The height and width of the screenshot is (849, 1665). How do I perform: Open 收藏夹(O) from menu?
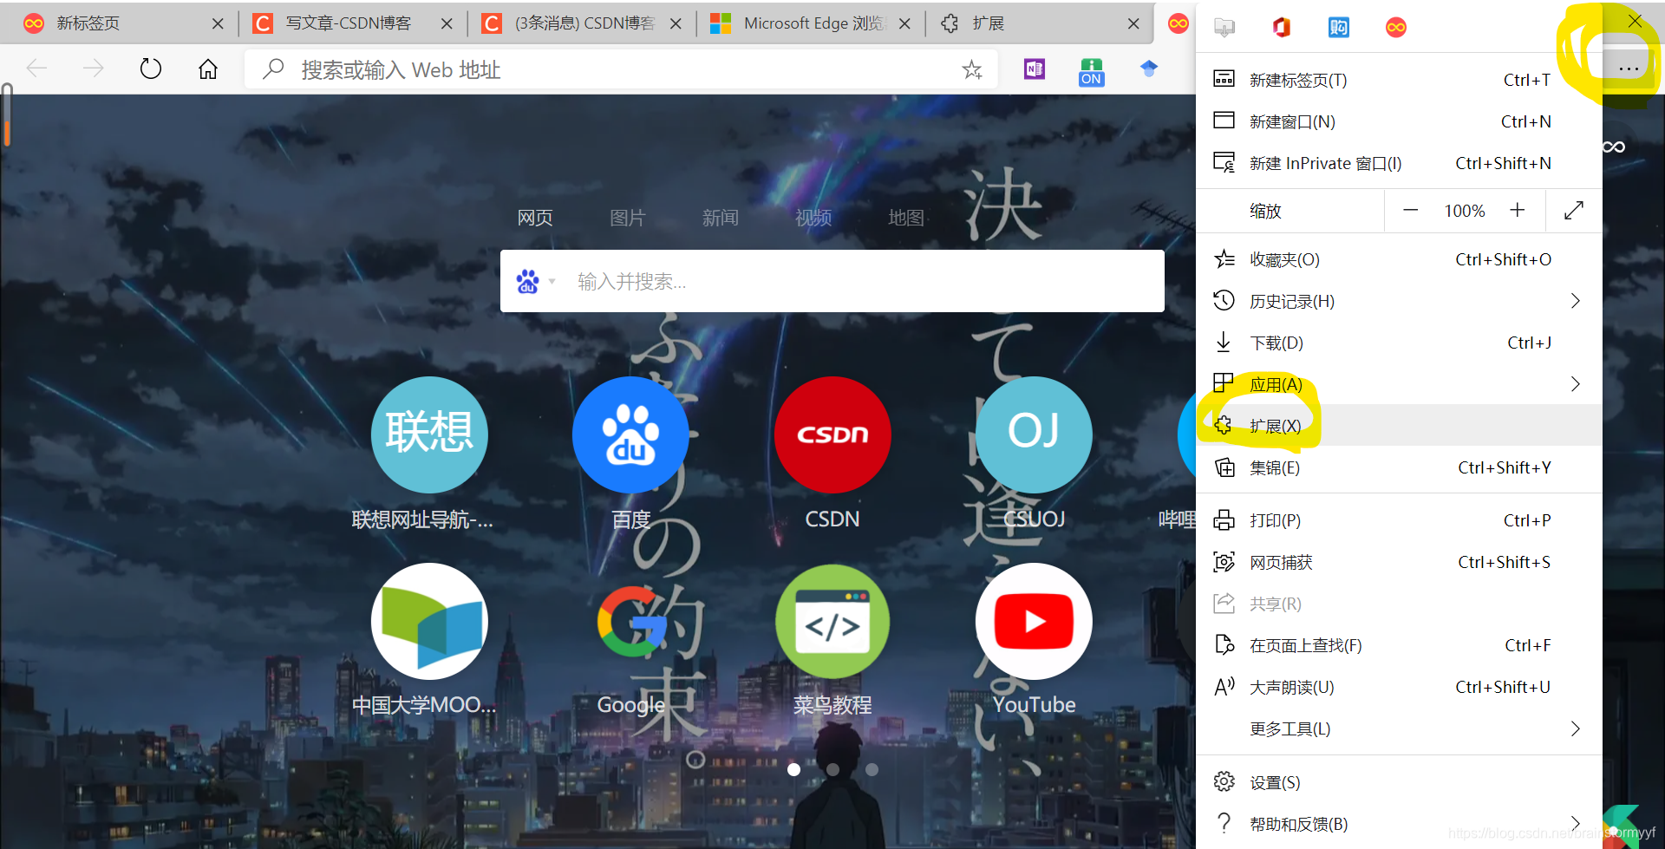click(x=1399, y=259)
